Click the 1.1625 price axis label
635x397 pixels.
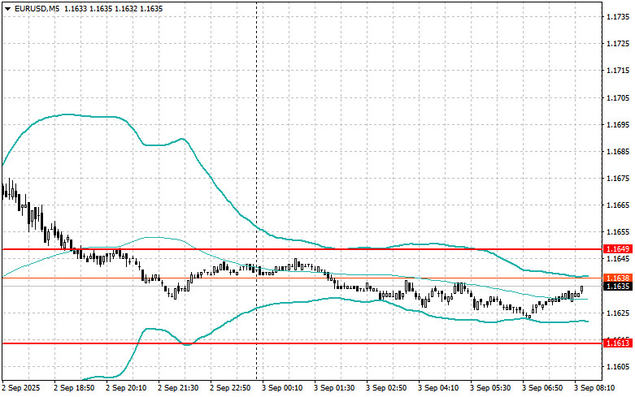pos(618,313)
